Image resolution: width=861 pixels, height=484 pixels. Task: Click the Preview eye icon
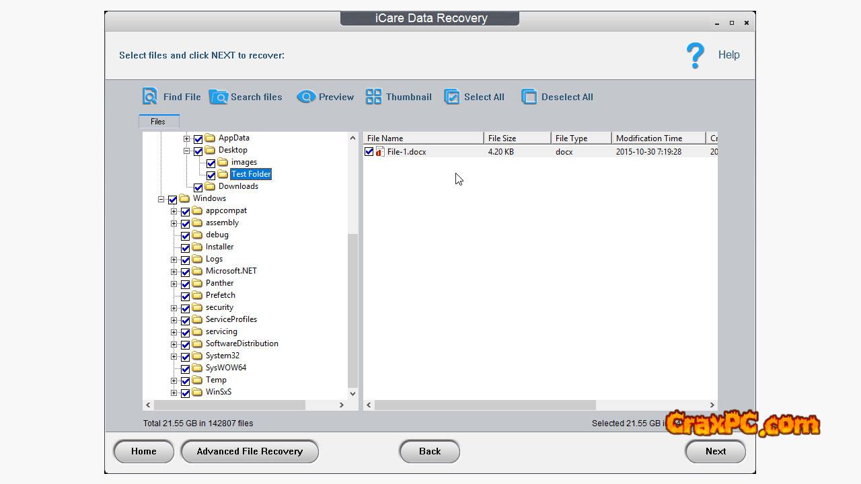[x=306, y=97]
